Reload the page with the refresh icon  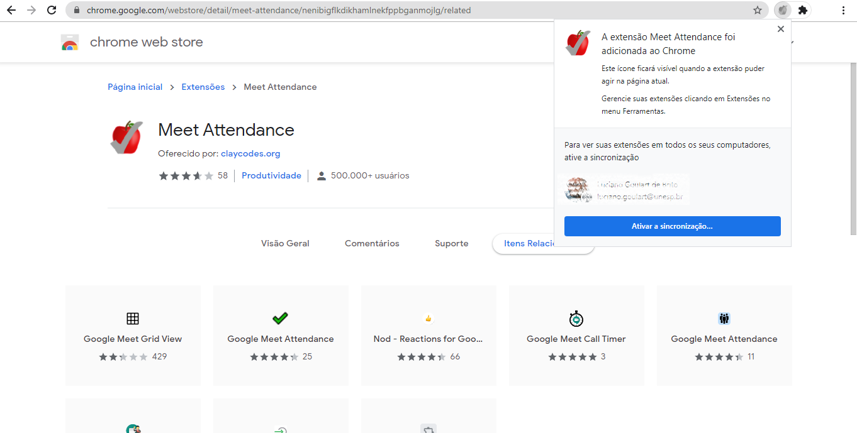pos(52,10)
